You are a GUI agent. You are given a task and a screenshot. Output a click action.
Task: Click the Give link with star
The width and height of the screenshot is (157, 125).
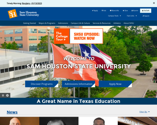[x=125, y=11]
